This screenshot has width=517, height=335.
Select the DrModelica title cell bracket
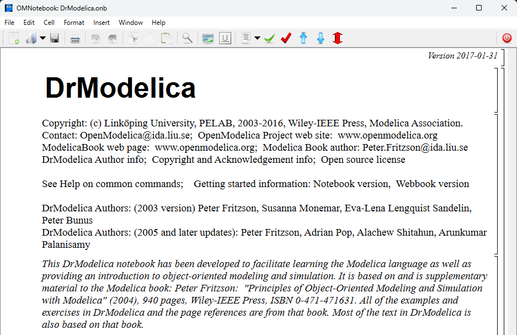point(496,91)
